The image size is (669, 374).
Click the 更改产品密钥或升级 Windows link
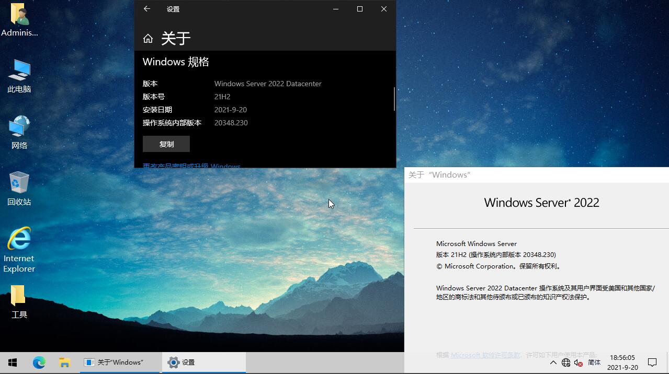coord(191,166)
